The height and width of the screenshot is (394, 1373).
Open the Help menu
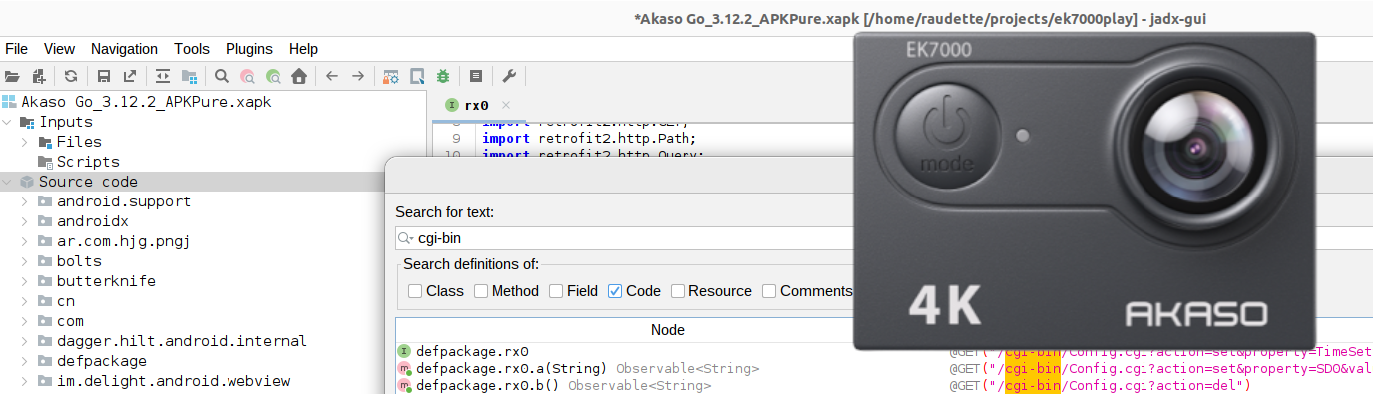303,49
